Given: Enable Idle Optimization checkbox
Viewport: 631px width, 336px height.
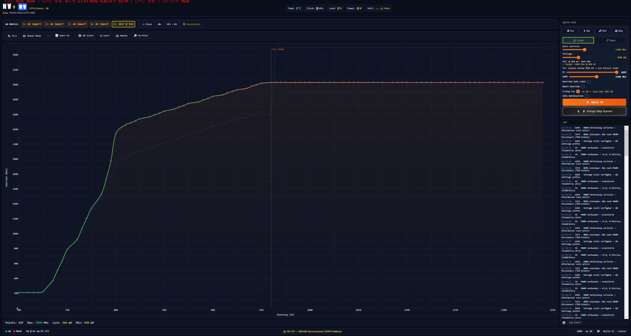Looking at the screenshot, I should point(586,96).
